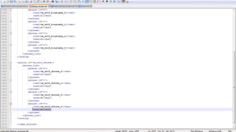Click the Stop recording square icon
Image resolution: width=236 pixels, height=132 pixels.
tap(107, 1)
